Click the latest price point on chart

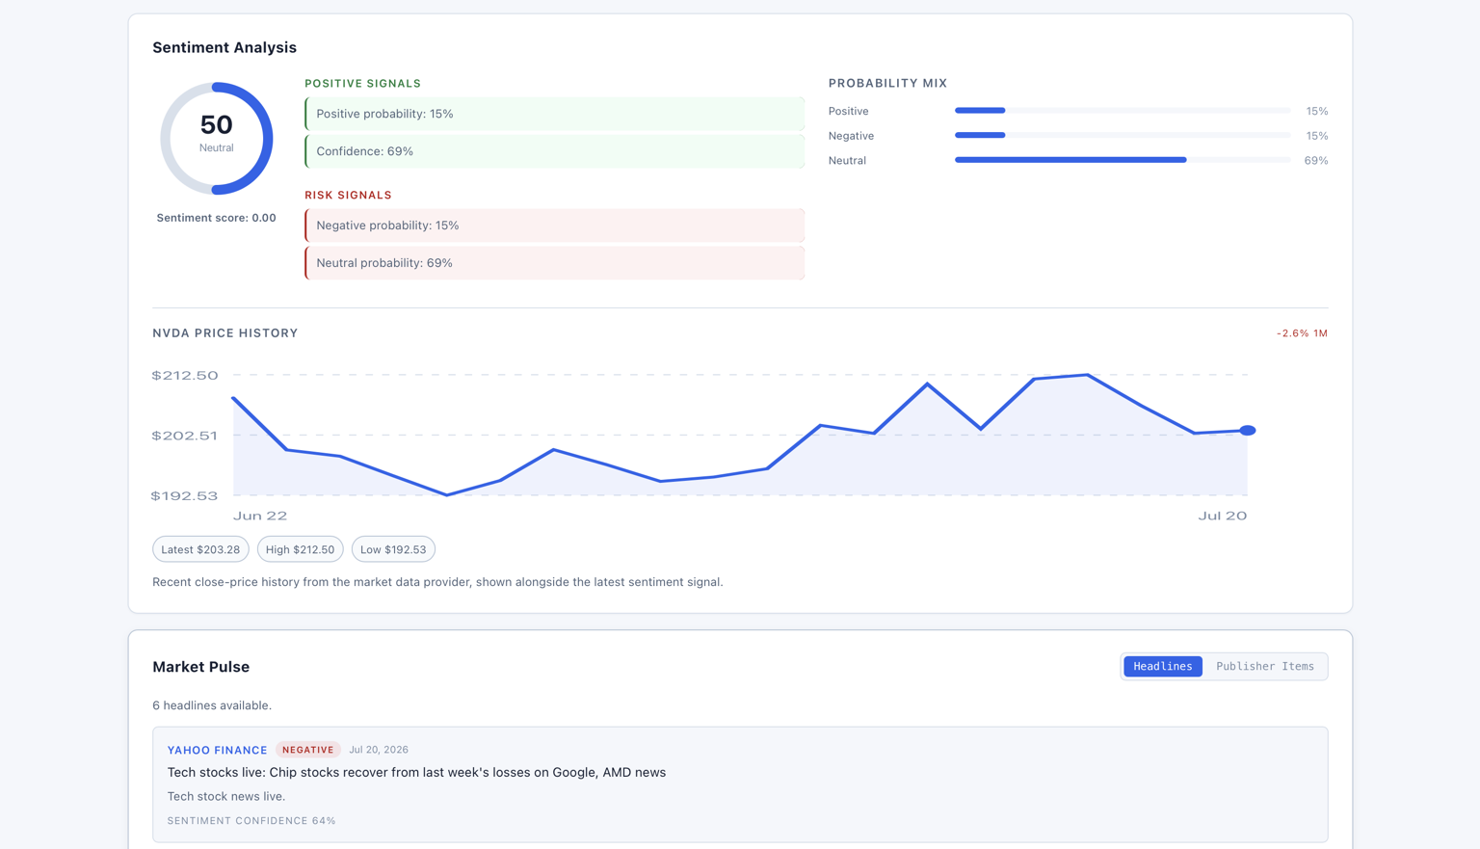[x=1247, y=431]
